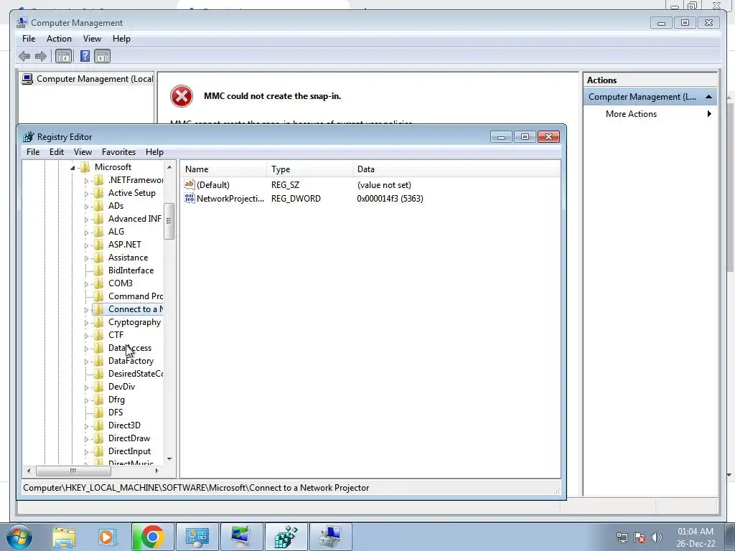
Task: Click the Back arrow in Computer Management toolbar
Action: 24,57
